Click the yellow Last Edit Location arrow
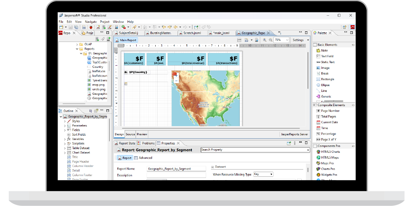 (x=164, y=27)
